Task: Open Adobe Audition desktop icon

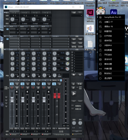Action: tap(114, 12)
